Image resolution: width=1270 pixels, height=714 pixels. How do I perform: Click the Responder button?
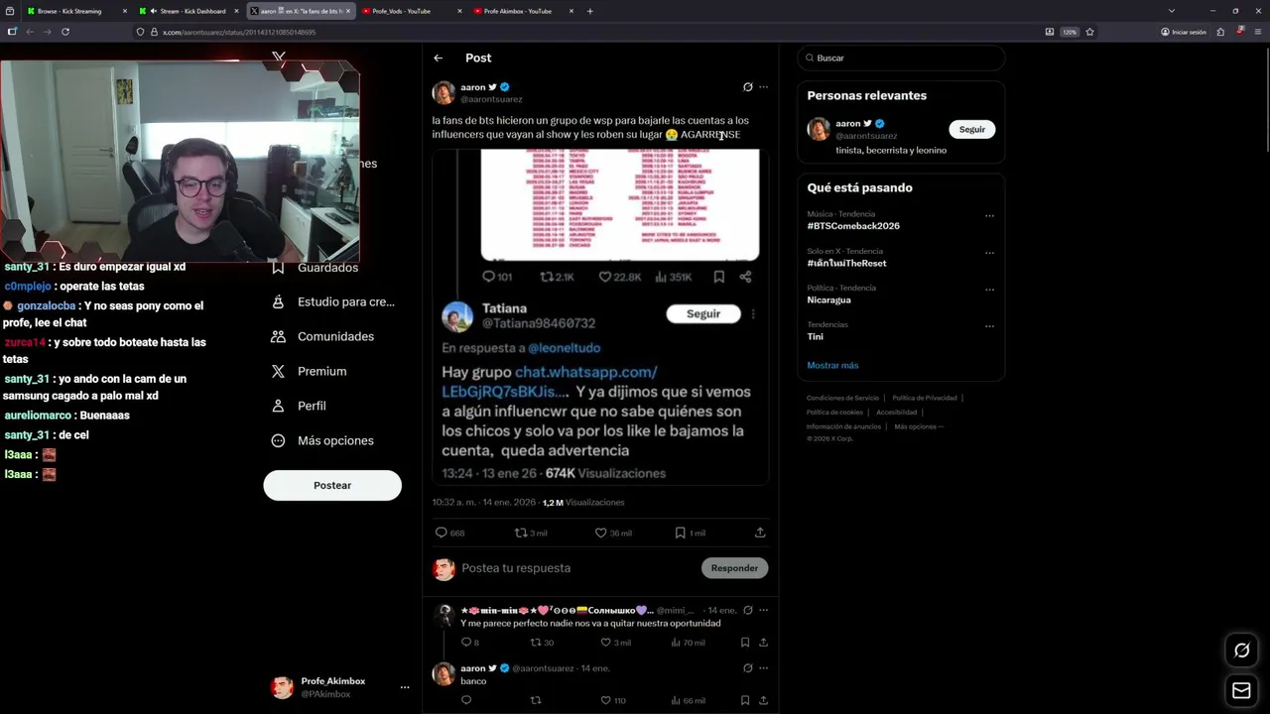coord(734,568)
